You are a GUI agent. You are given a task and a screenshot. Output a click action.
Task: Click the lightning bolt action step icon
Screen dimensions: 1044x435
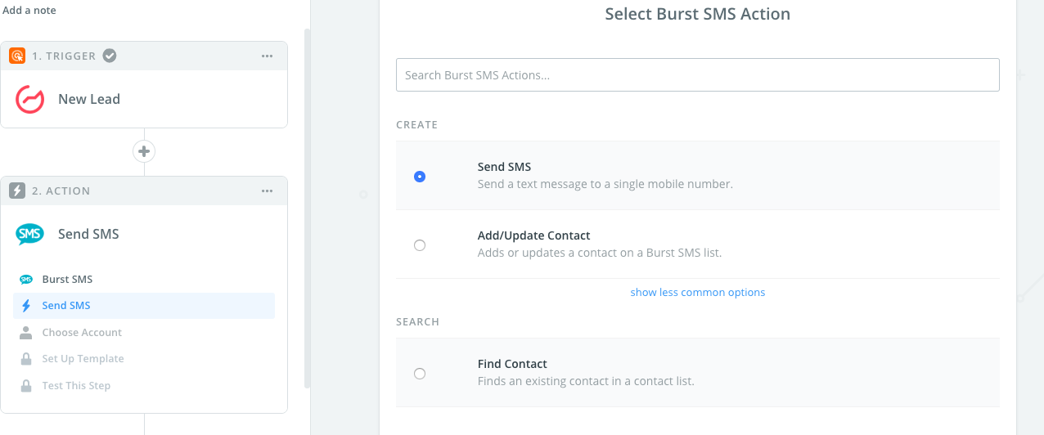click(17, 191)
